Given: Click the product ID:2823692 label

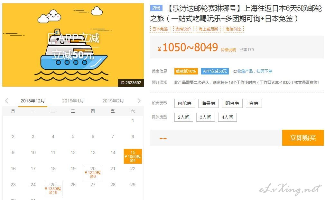Looking at the screenshot, I should pyautogui.click(x=131, y=83).
